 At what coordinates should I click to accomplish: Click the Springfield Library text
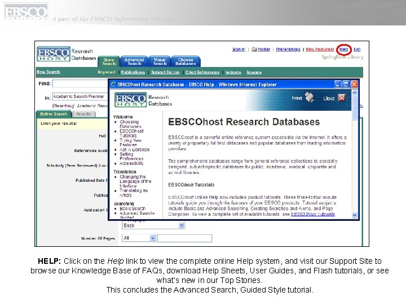342,57
